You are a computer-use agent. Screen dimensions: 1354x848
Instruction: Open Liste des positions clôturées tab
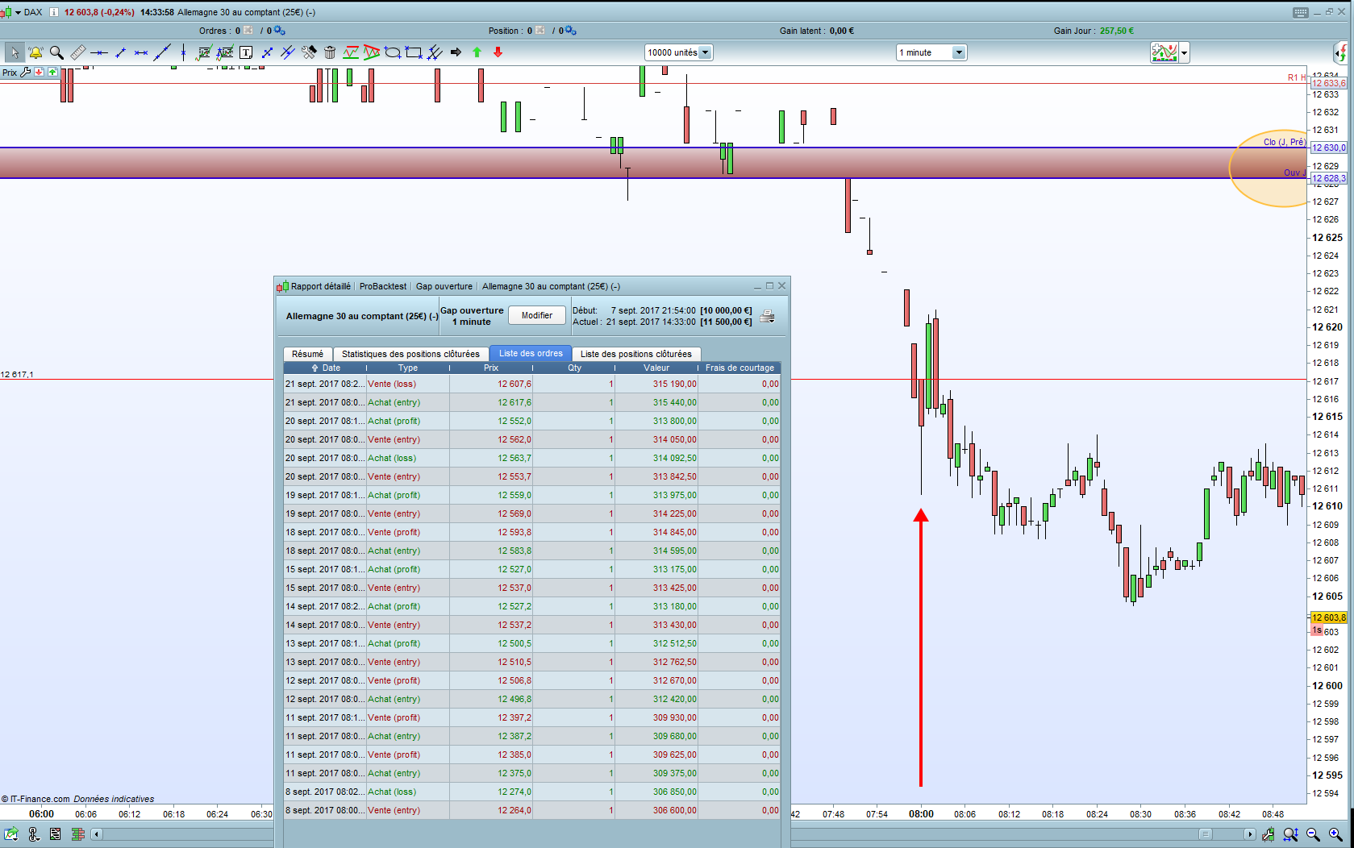[x=636, y=354]
